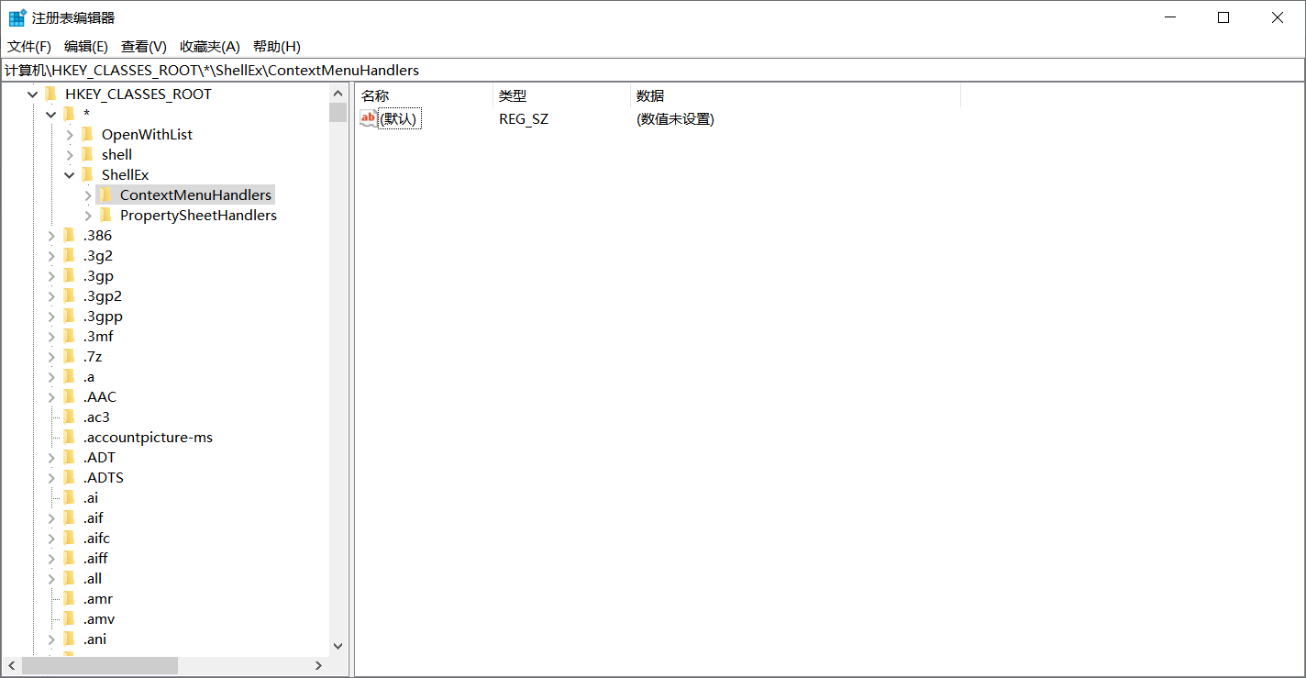Open the 文件(F) menu
This screenshot has height=678, width=1306.
click(x=29, y=46)
